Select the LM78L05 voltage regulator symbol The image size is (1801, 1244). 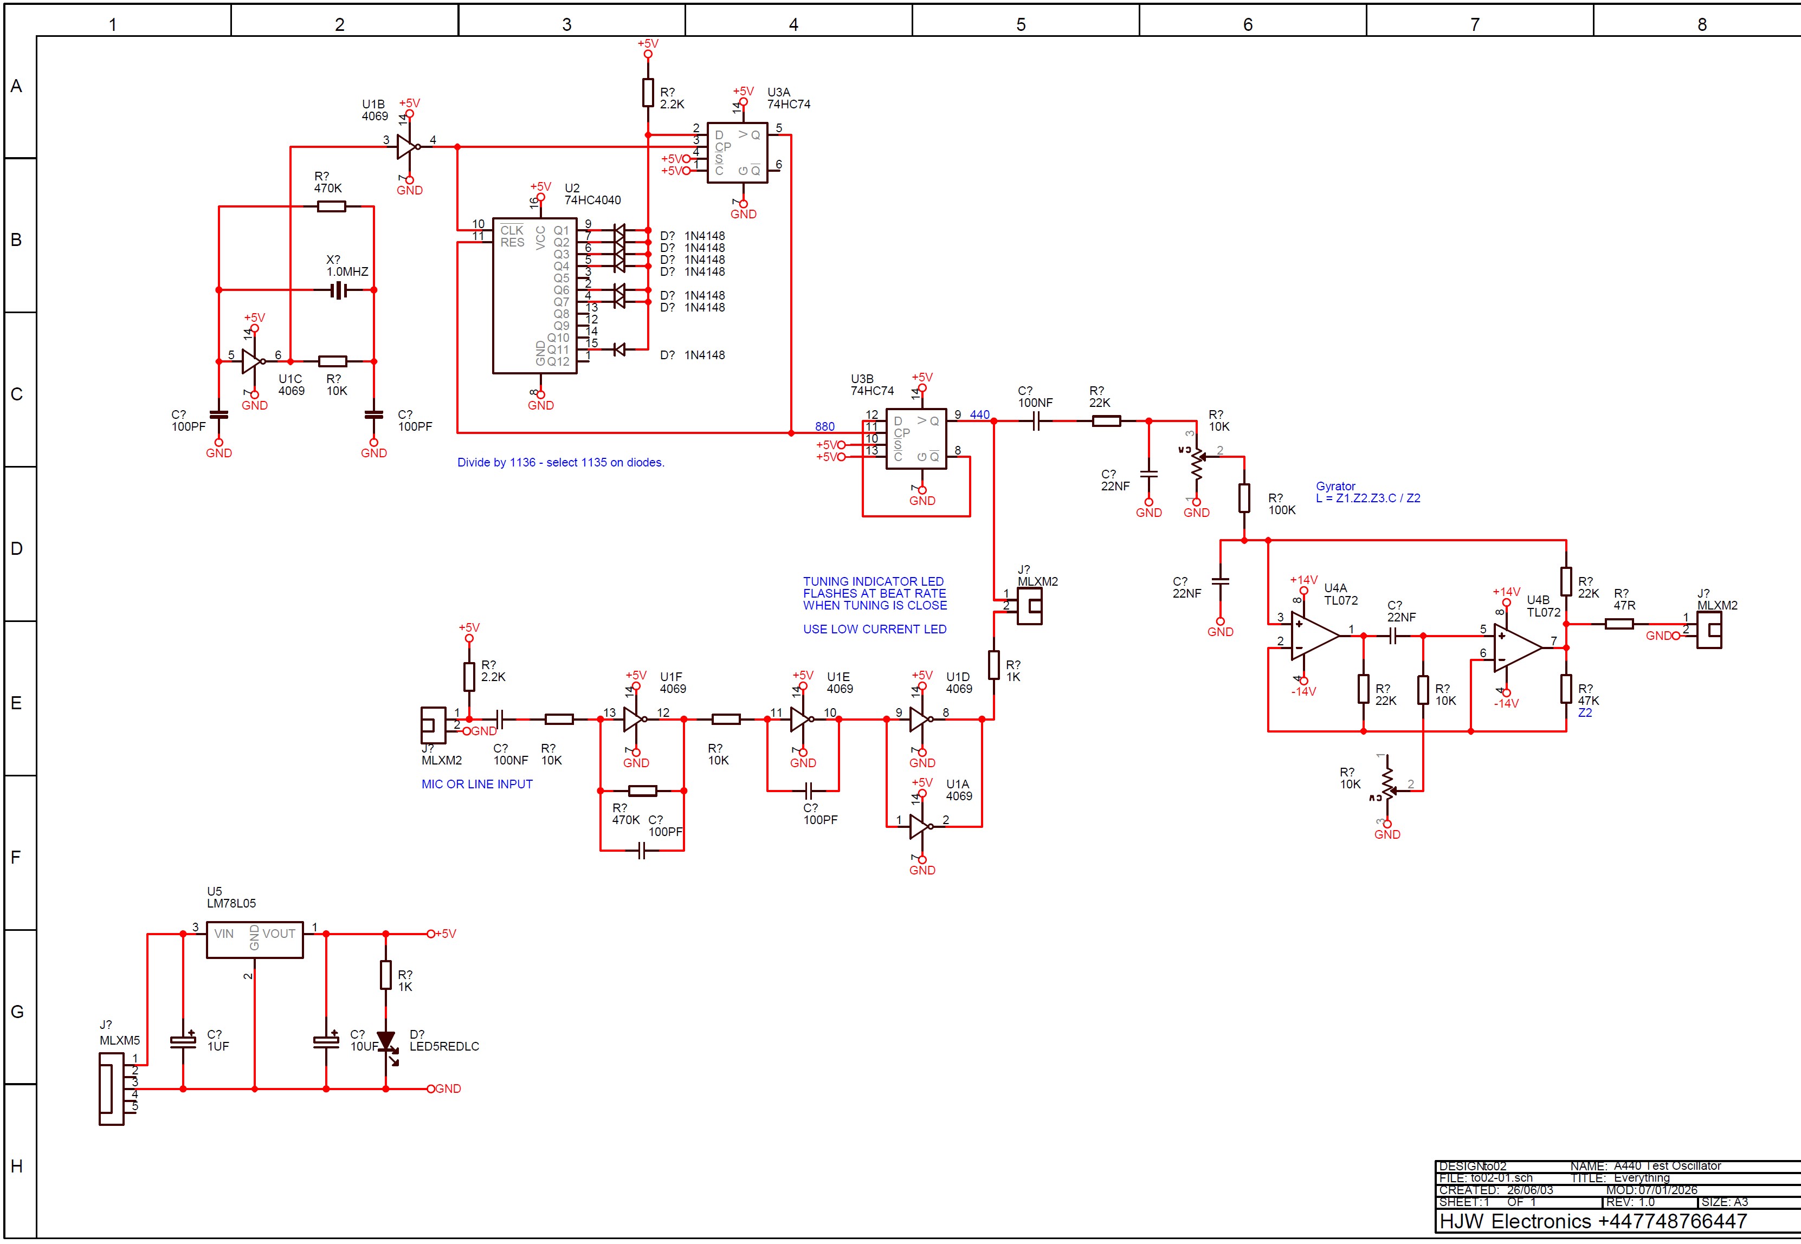[254, 941]
